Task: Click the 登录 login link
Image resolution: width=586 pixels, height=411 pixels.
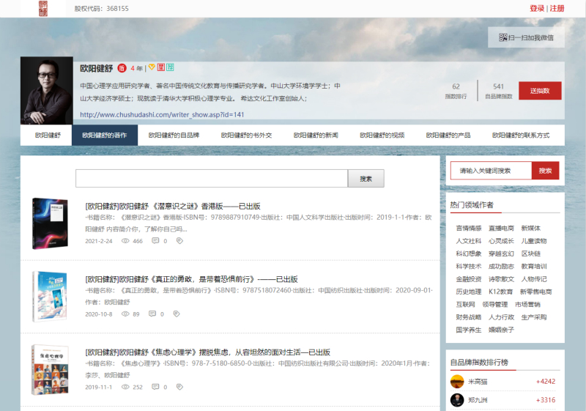Action: [x=537, y=9]
